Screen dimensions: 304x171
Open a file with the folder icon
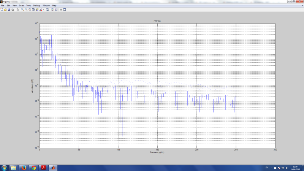click(x=5, y=9)
